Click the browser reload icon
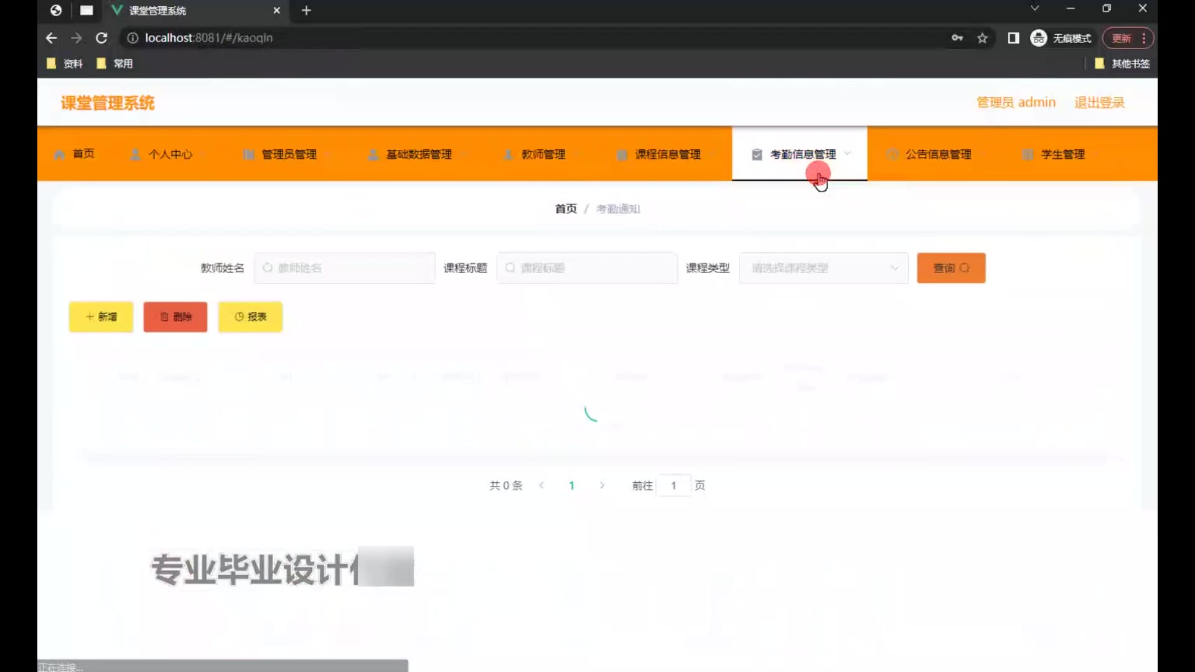Image resolution: width=1195 pixels, height=672 pixels. click(x=101, y=38)
